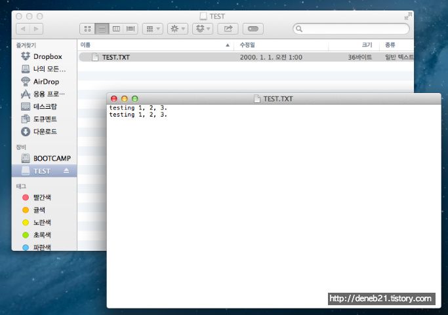Enter full screen in Finder window
This screenshot has height=315, width=448.
click(x=408, y=16)
